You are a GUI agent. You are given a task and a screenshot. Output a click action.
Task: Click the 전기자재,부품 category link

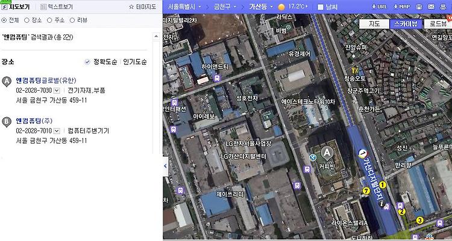coord(86,91)
